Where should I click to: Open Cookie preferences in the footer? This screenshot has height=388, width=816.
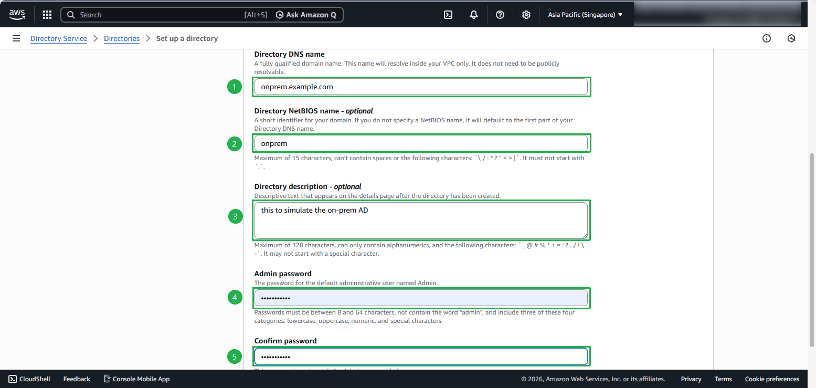(x=772, y=379)
